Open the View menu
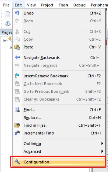This screenshot has width=108, height=172. 31,5
